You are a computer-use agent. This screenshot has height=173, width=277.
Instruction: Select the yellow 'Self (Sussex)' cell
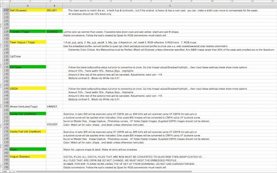pos(28,10)
